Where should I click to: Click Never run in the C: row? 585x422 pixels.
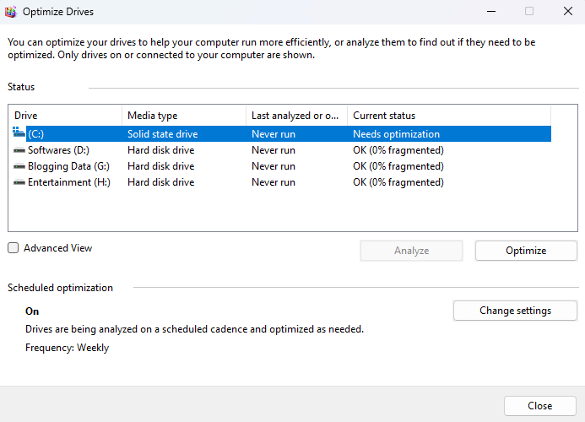click(x=274, y=134)
